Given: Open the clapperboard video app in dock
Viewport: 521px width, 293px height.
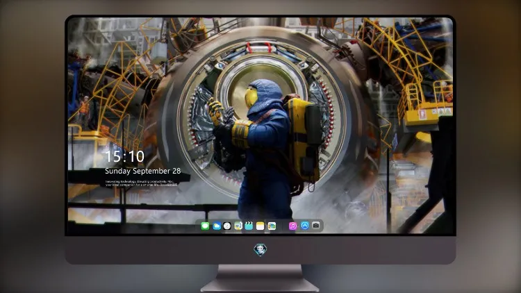Looking at the screenshot, I should 249,226.
